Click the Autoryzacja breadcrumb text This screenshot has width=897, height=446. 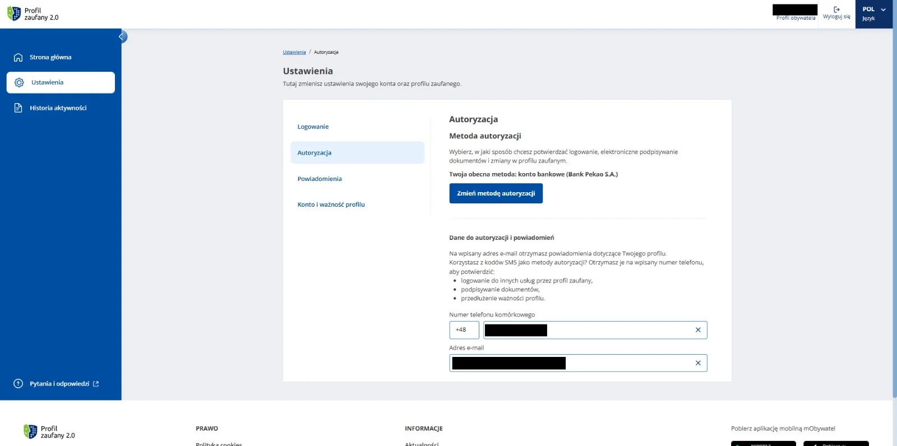point(326,52)
